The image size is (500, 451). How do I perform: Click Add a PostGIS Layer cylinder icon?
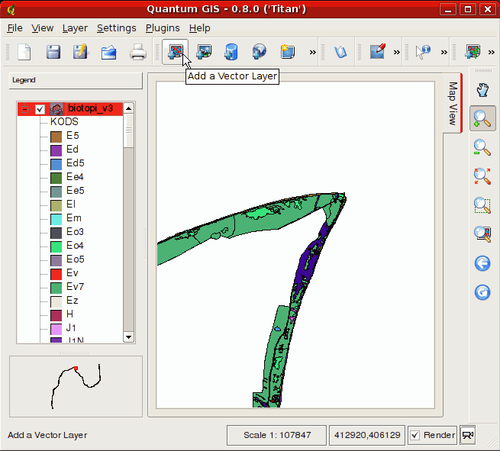point(231,52)
